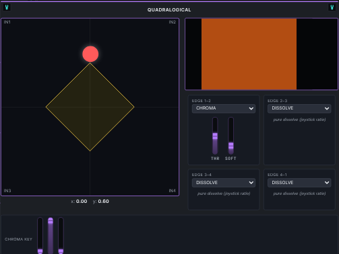Click the SOFT label

click(x=230, y=159)
